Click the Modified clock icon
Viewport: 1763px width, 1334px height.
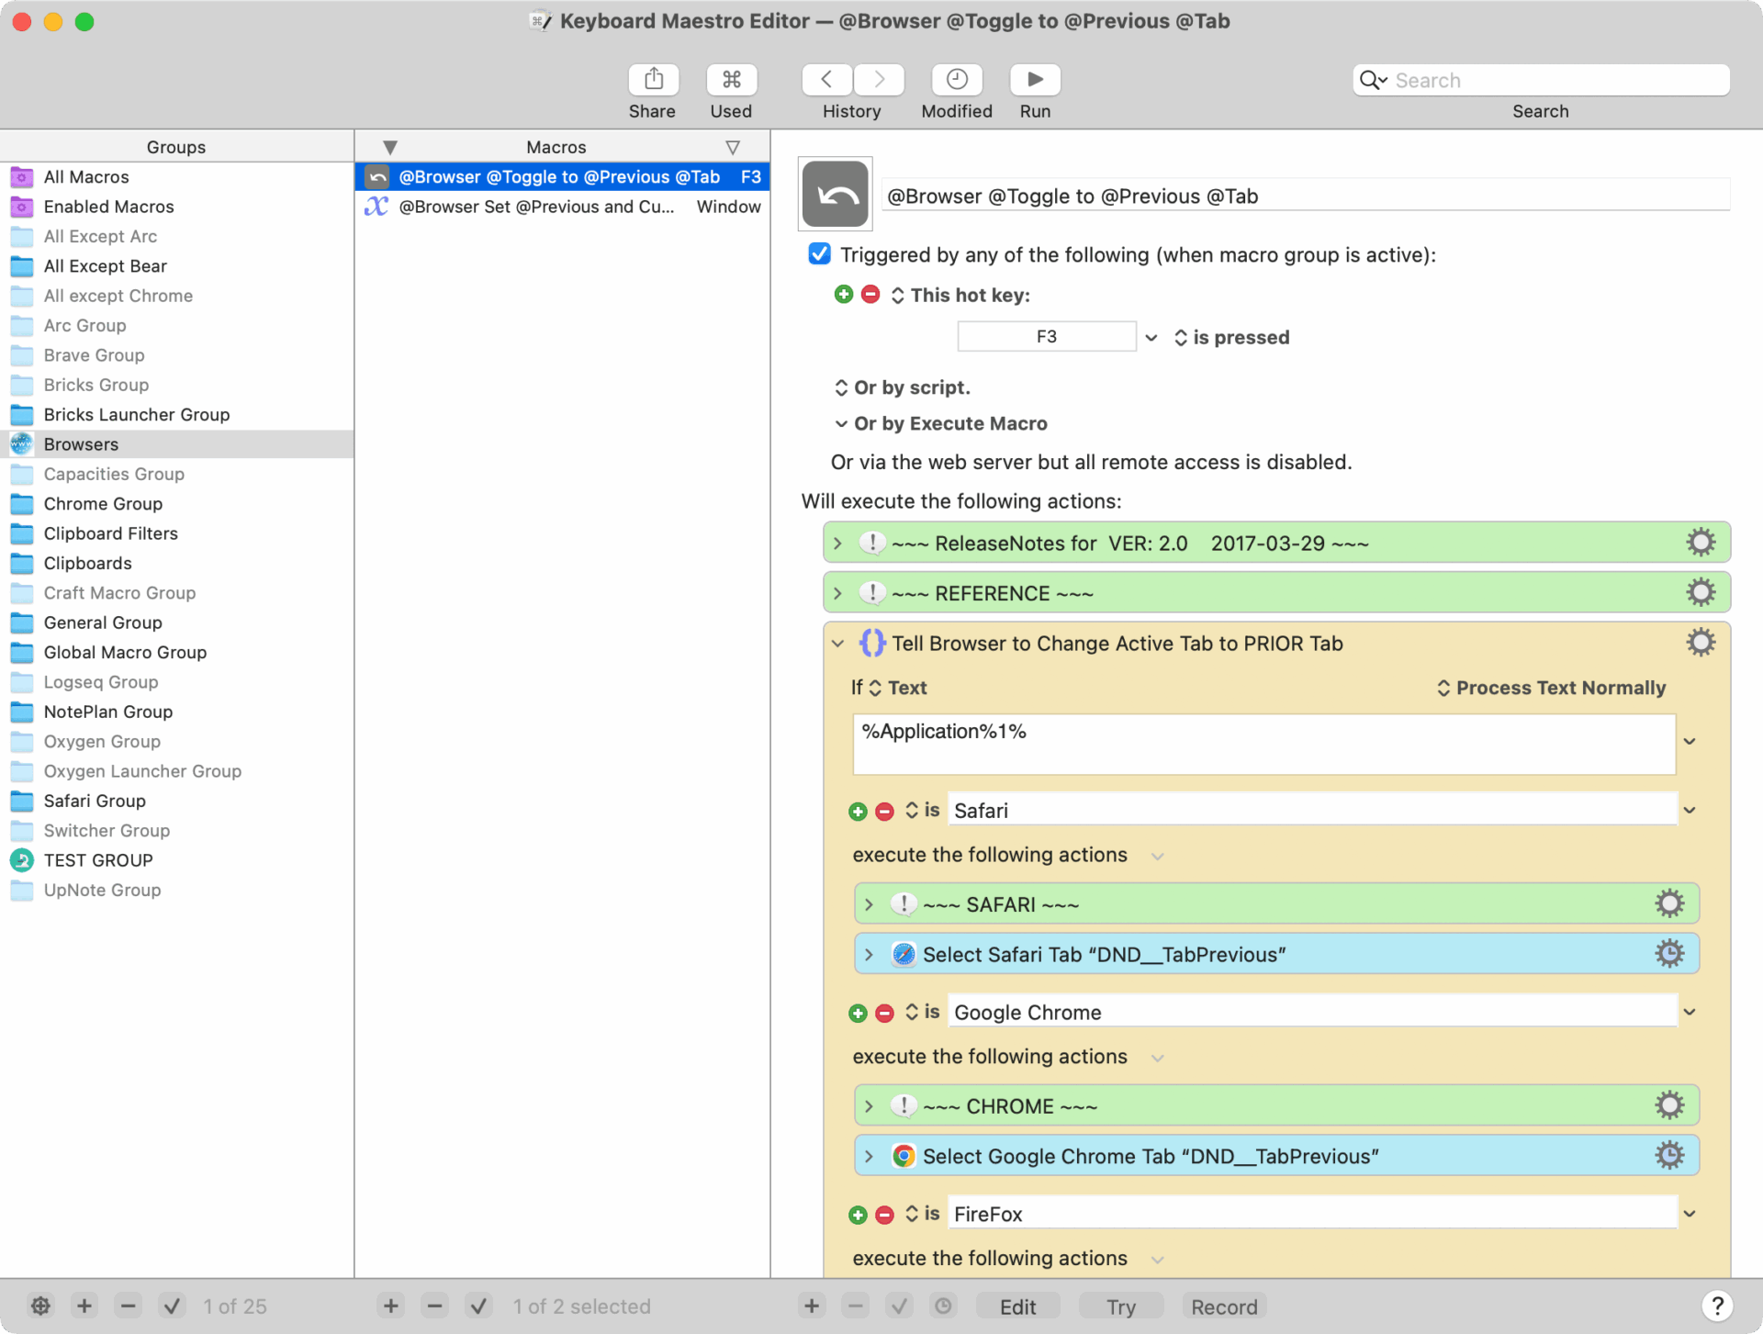[956, 81]
